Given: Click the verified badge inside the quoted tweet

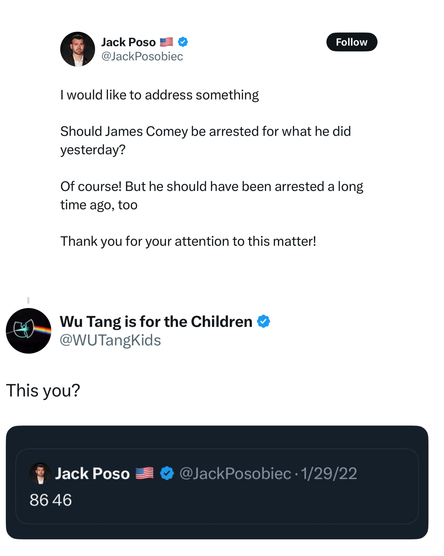Looking at the screenshot, I should (167, 473).
